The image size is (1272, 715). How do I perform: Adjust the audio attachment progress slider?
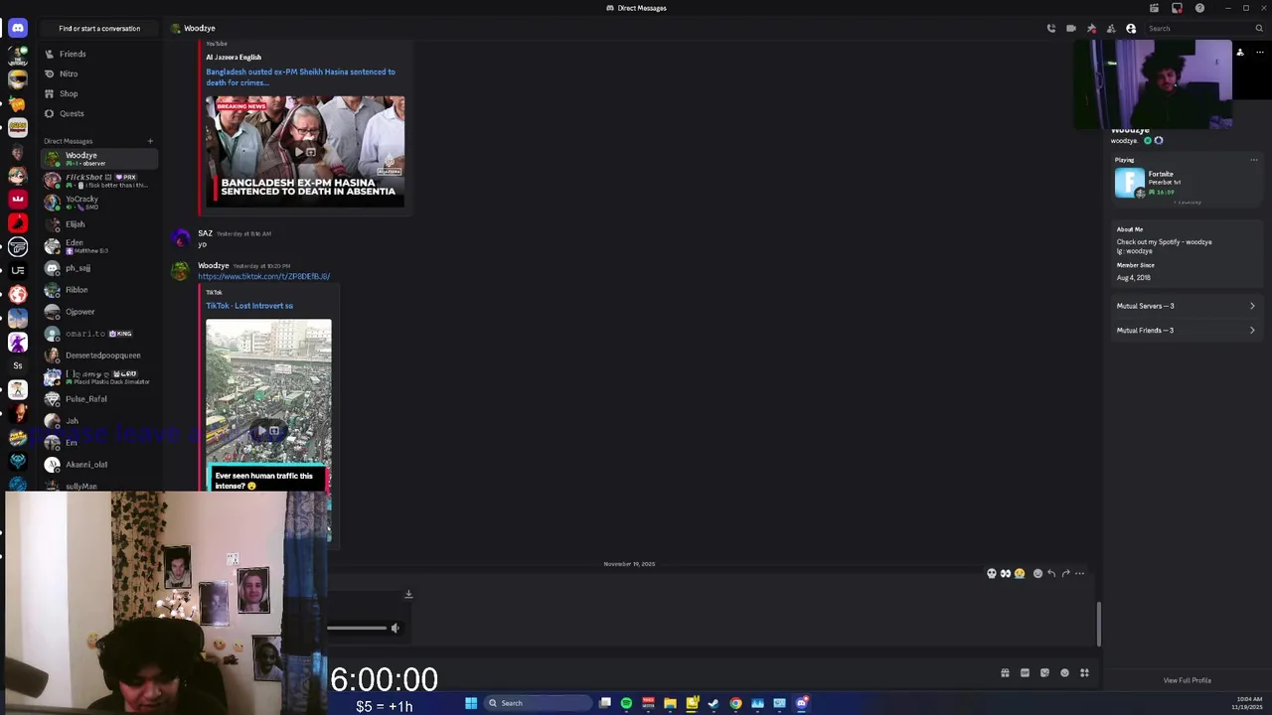[x=357, y=628]
